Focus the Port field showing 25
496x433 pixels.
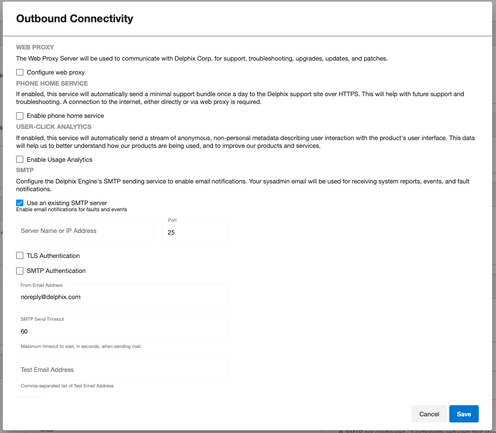195,232
